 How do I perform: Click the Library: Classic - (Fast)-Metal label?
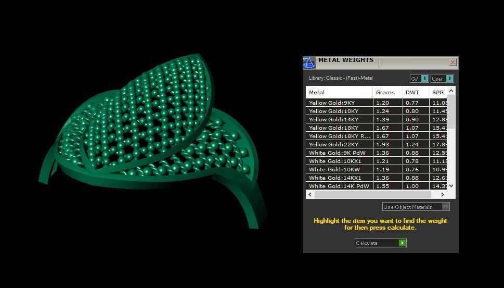coord(341,78)
